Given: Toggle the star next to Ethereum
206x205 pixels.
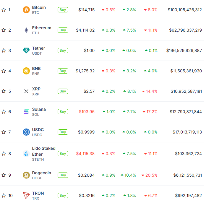Looking at the screenshot, I should [x=4, y=30].
